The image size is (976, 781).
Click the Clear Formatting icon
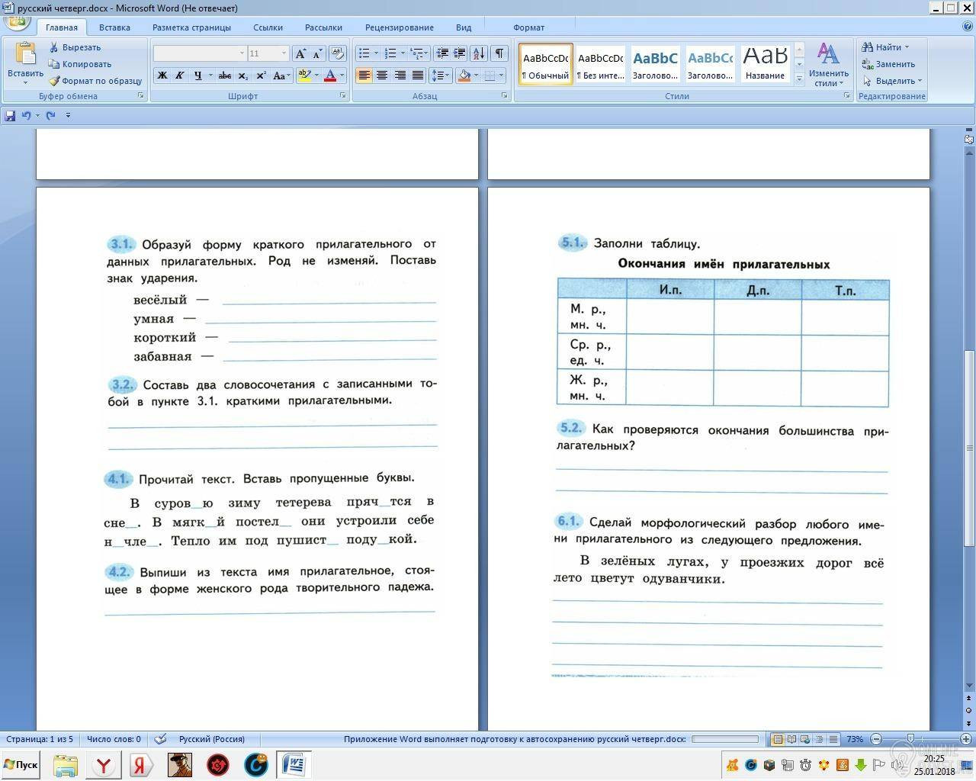click(338, 53)
